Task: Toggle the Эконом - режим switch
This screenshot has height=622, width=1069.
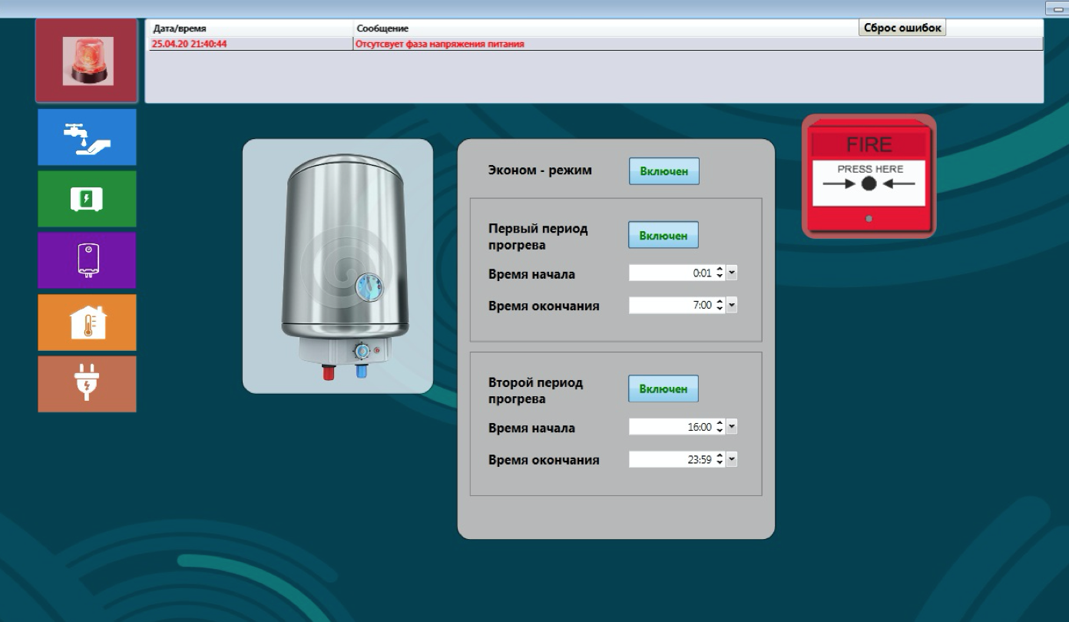Action: pyautogui.click(x=664, y=171)
